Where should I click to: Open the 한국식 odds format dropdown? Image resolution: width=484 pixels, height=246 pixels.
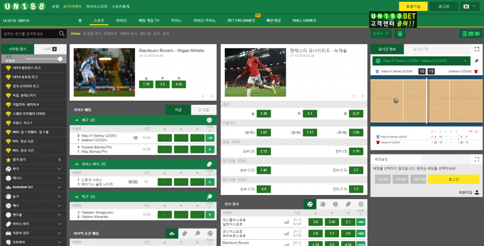(381, 34)
